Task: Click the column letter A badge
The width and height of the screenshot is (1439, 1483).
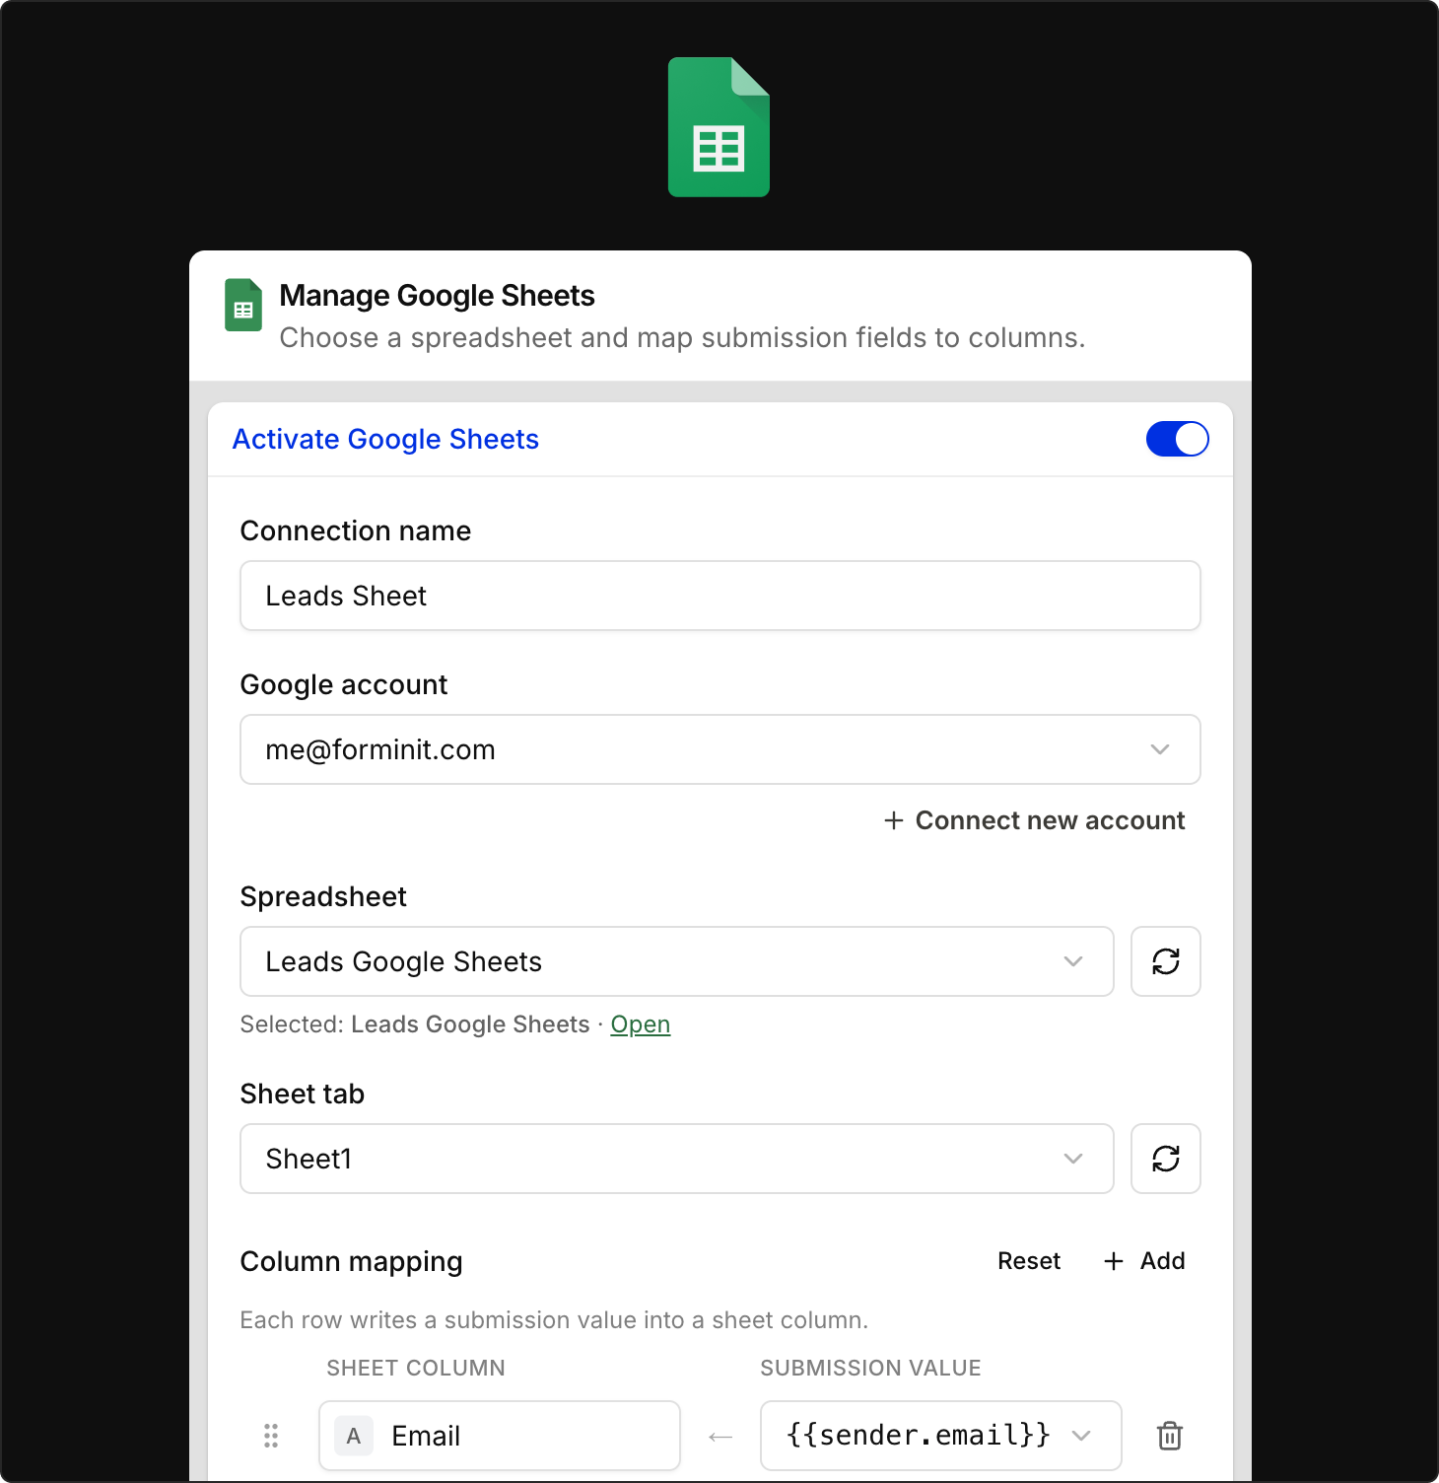Action: (354, 1436)
